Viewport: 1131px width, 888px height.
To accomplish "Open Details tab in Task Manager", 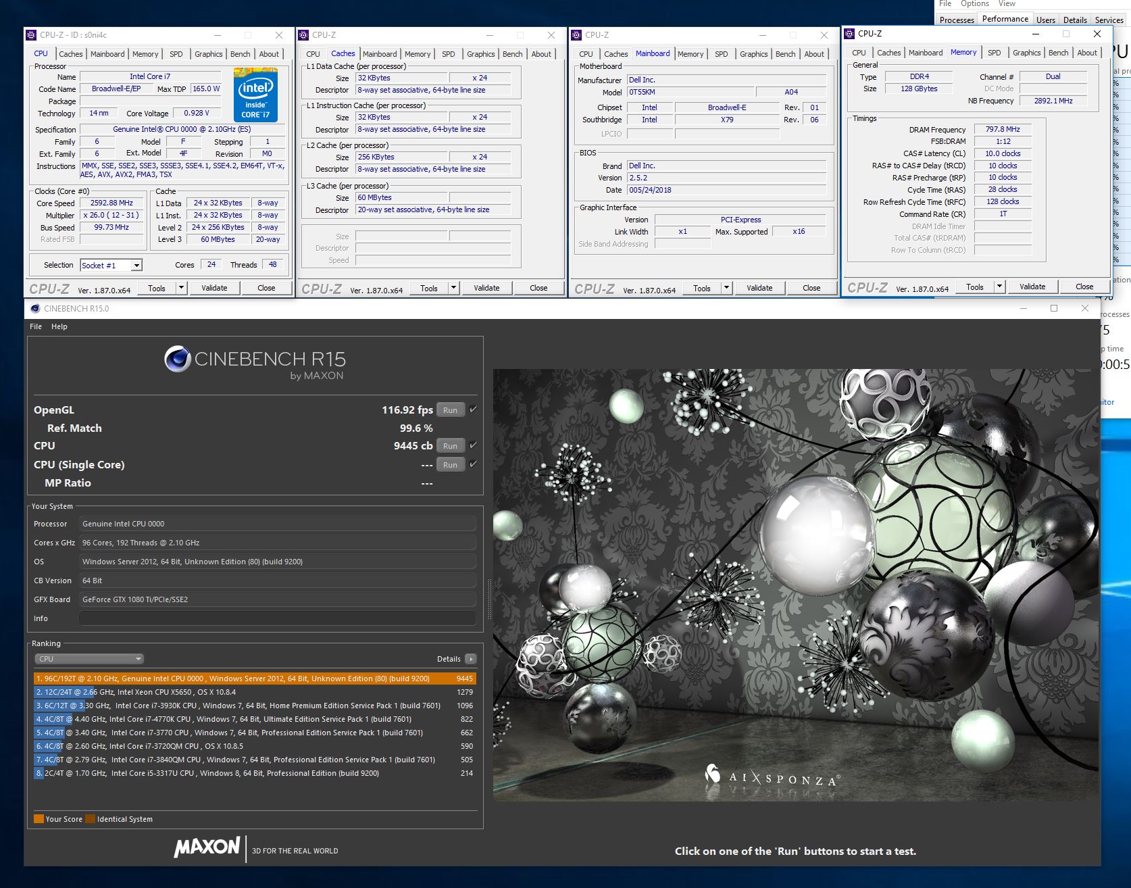I will pos(1075,20).
